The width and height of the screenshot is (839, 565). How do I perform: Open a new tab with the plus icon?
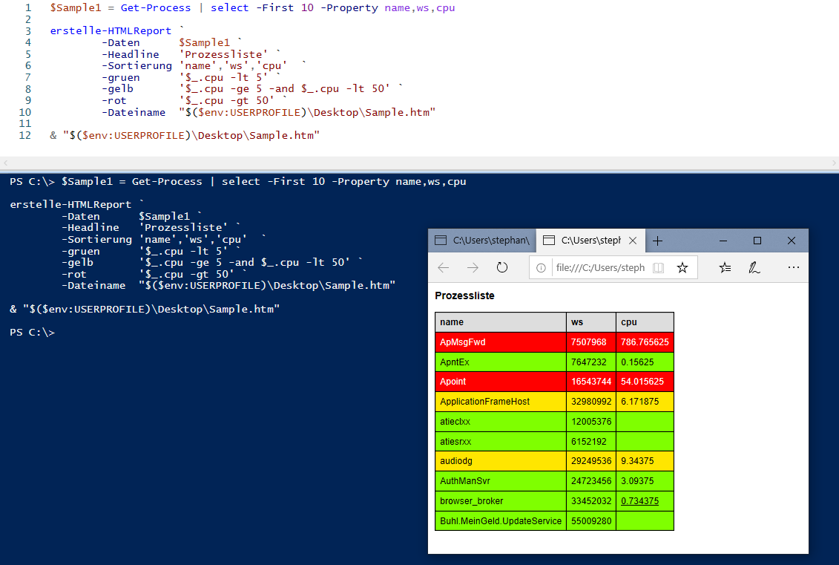657,241
